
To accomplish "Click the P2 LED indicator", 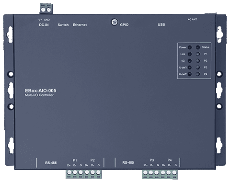I will click(x=198, y=61).
